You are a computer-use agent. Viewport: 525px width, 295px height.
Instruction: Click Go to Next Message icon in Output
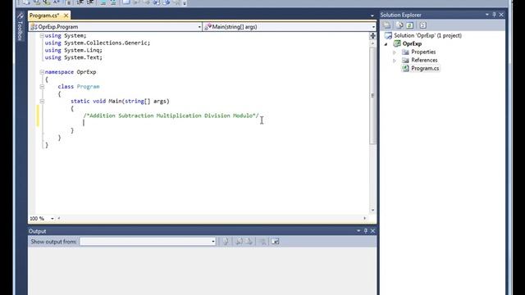tap(249, 242)
